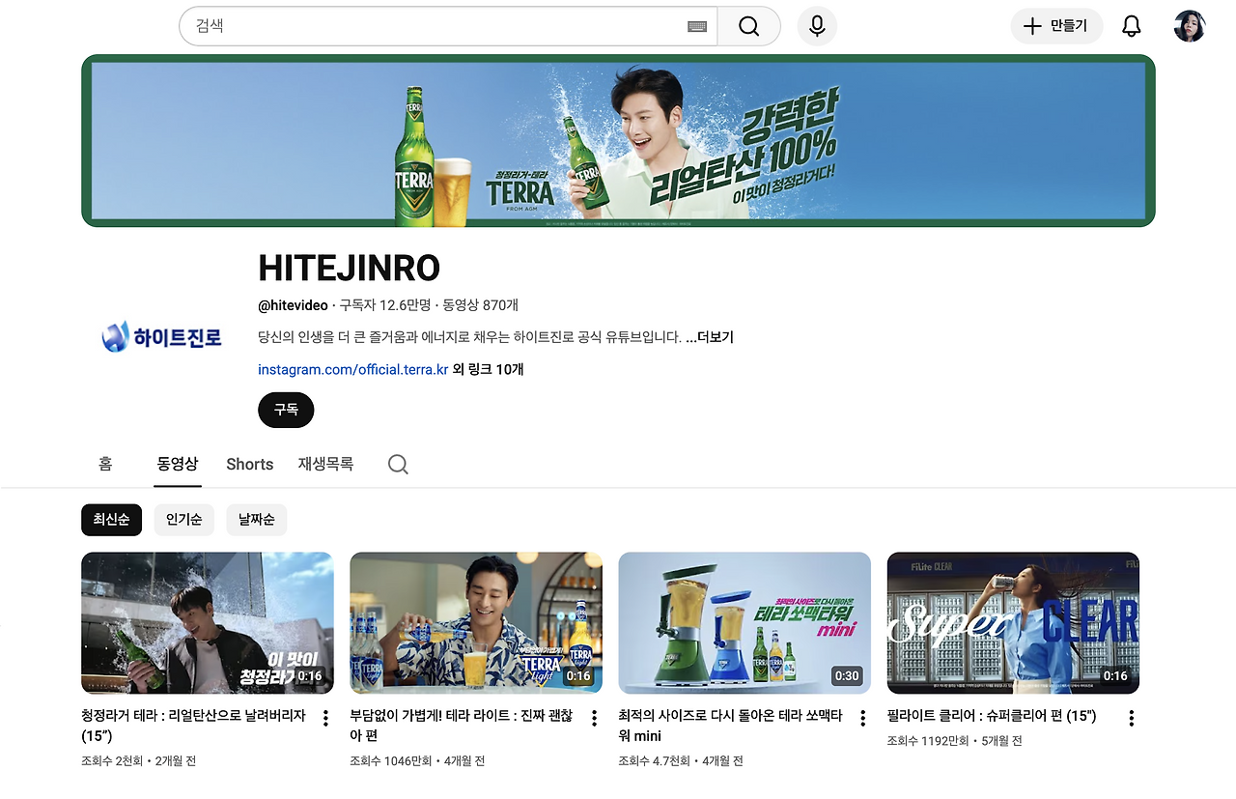The height and width of the screenshot is (799, 1236).
Task: Open video title 부담없이 가볍게! 테라 라이트
Action: pos(462,726)
